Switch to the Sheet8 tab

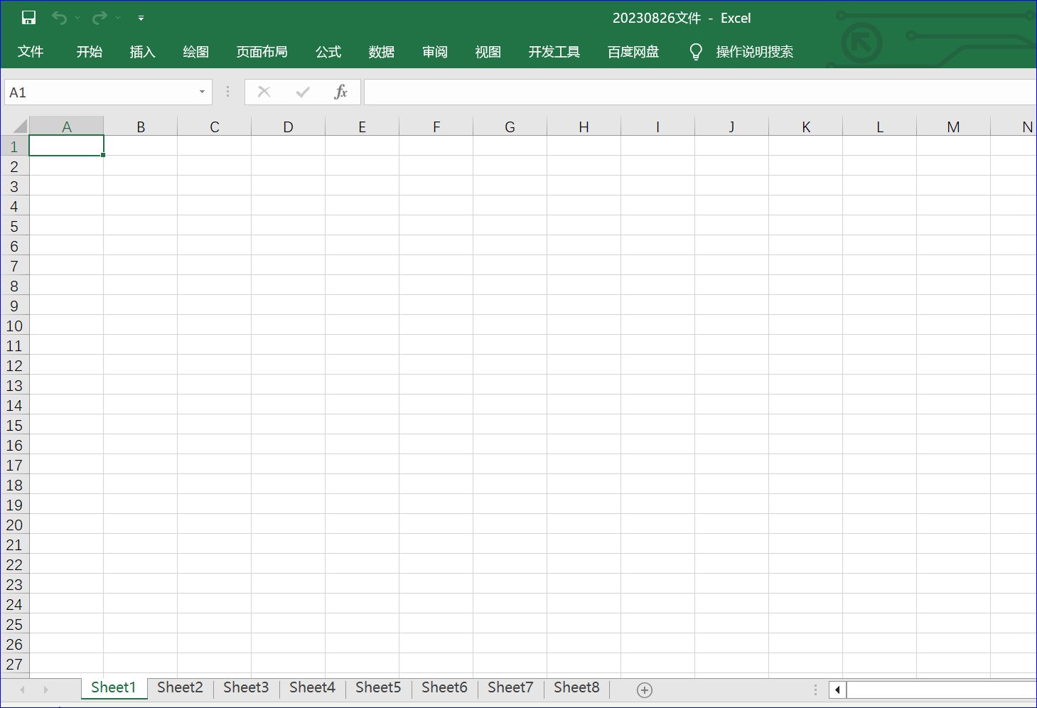pyautogui.click(x=576, y=687)
